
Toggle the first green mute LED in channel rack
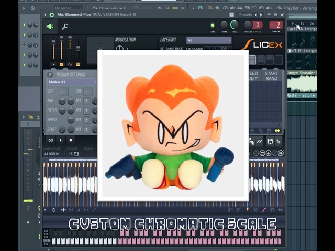[x=25, y=25]
